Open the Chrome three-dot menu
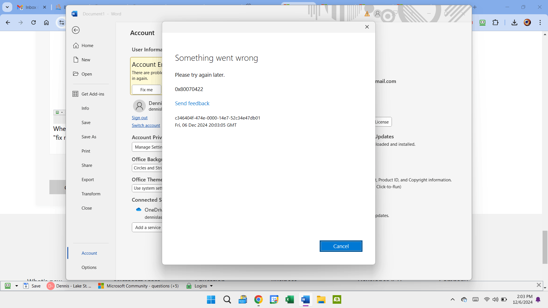The width and height of the screenshot is (548, 308). point(540,23)
